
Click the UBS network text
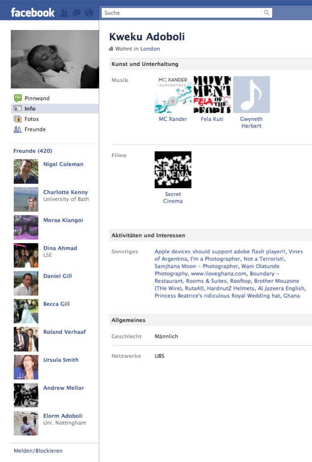tap(159, 356)
